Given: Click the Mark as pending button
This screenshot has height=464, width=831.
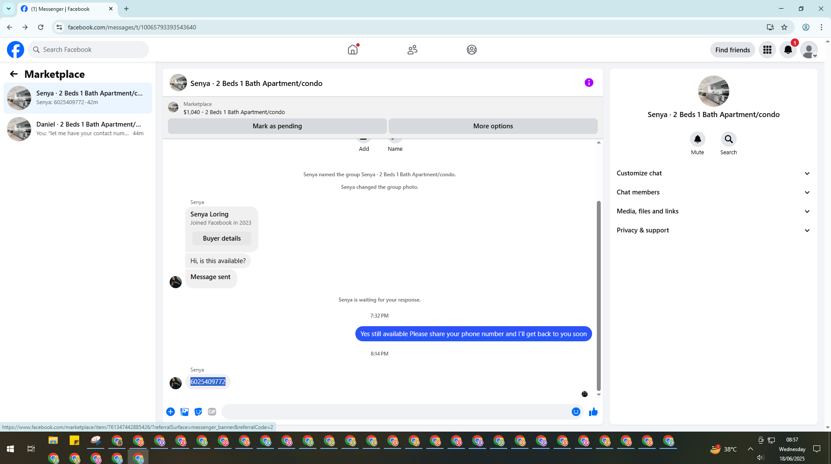Looking at the screenshot, I should (277, 126).
